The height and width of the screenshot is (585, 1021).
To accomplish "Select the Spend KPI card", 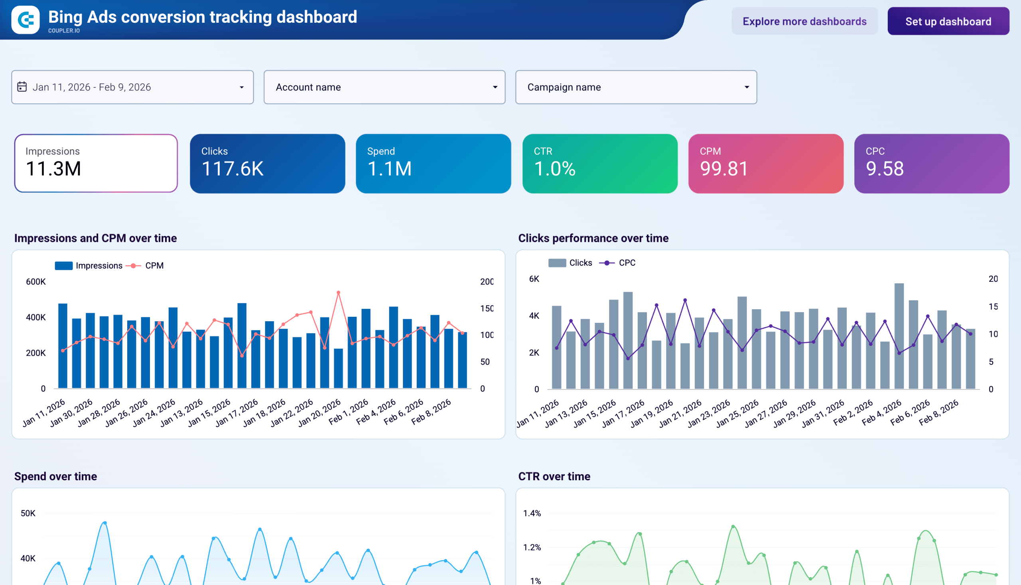I will pos(433,163).
